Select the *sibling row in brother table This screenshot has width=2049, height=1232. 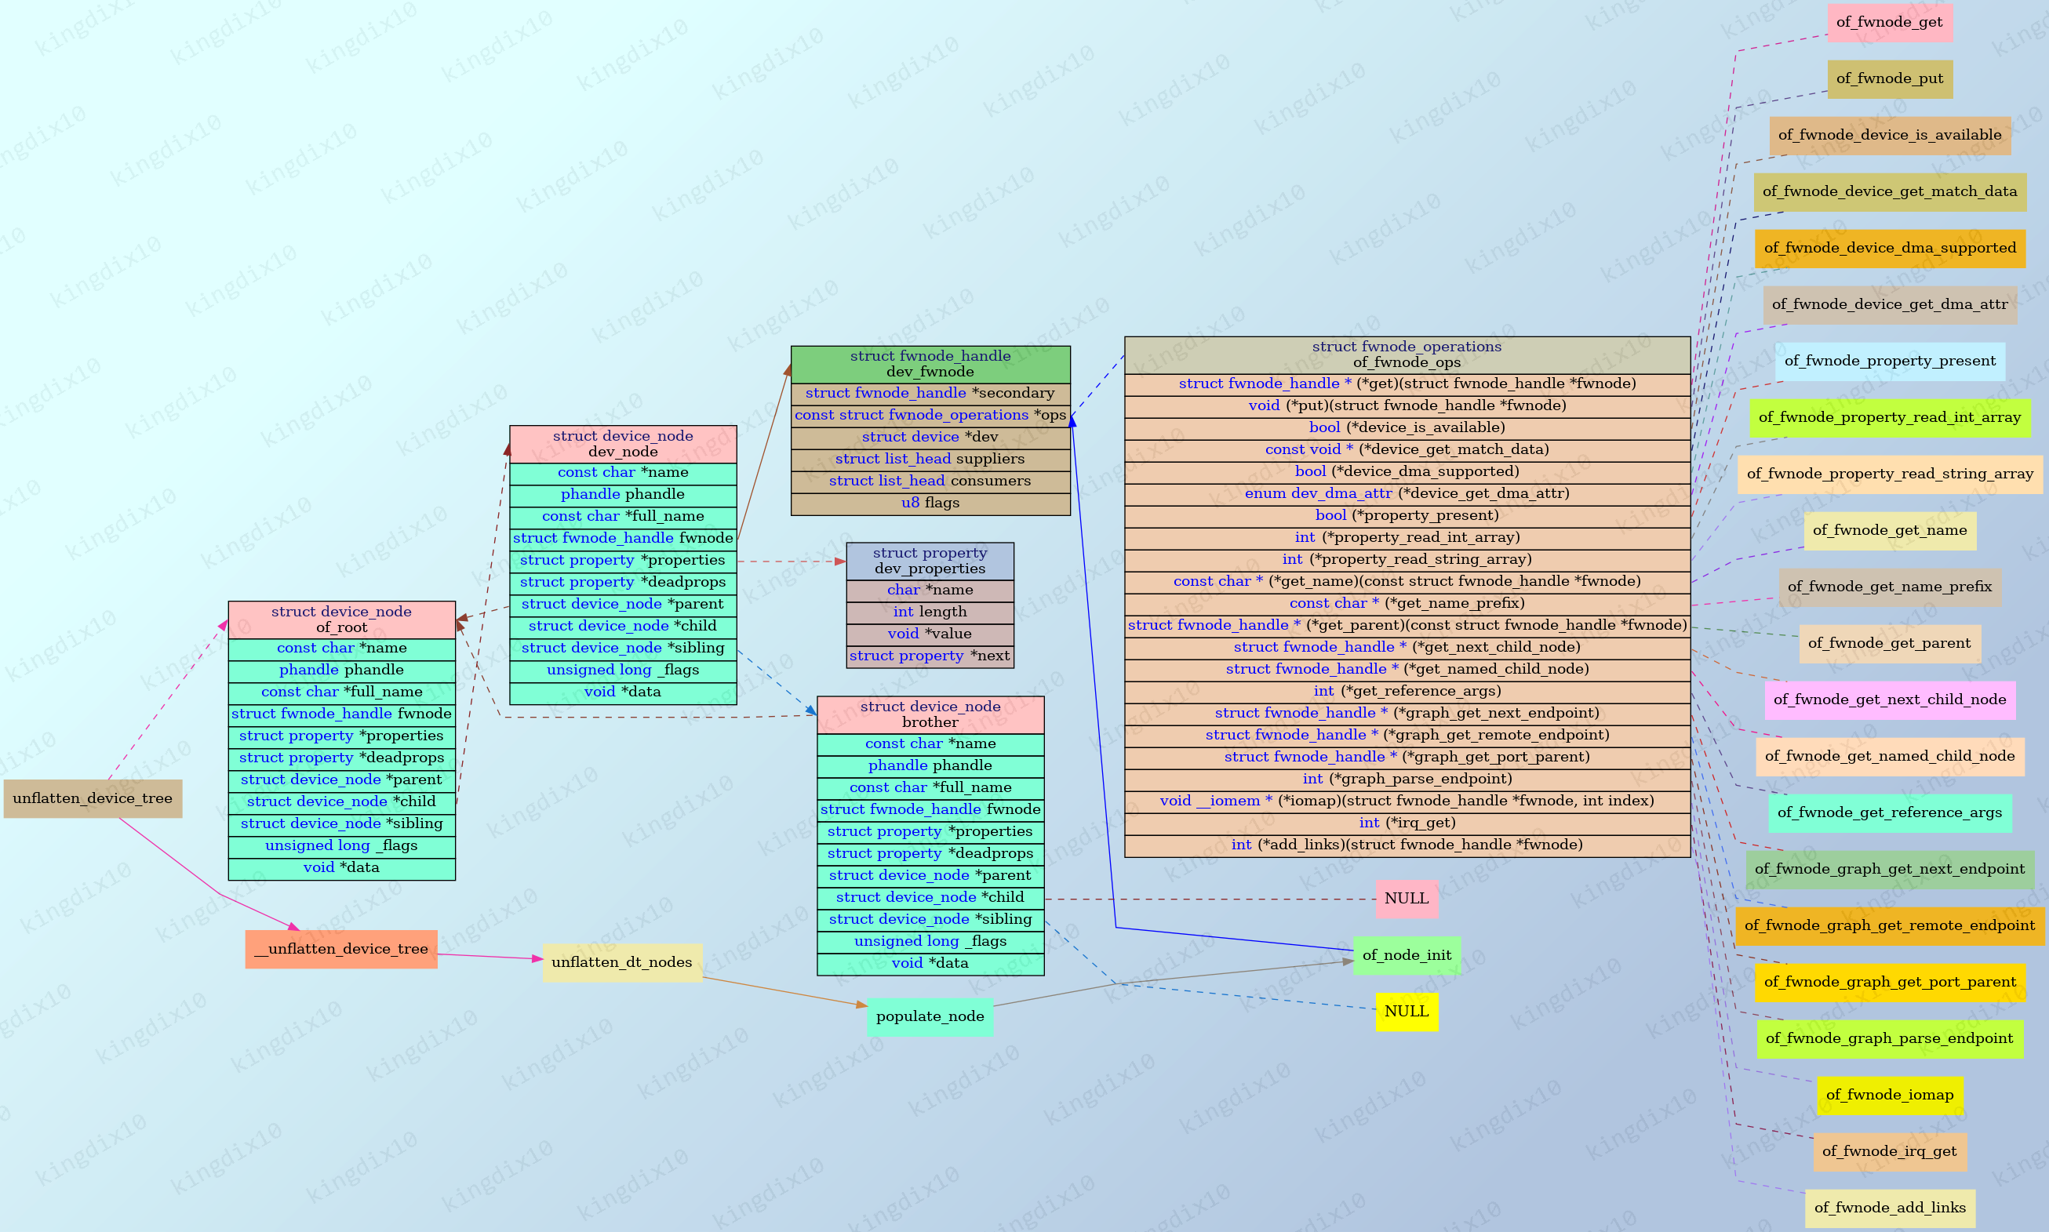coord(930,921)
